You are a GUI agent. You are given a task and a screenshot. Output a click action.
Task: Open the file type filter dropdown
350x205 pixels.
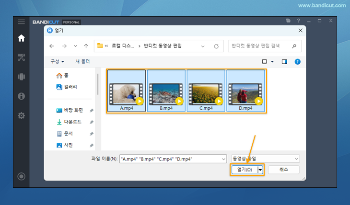(x=265, y=159)
